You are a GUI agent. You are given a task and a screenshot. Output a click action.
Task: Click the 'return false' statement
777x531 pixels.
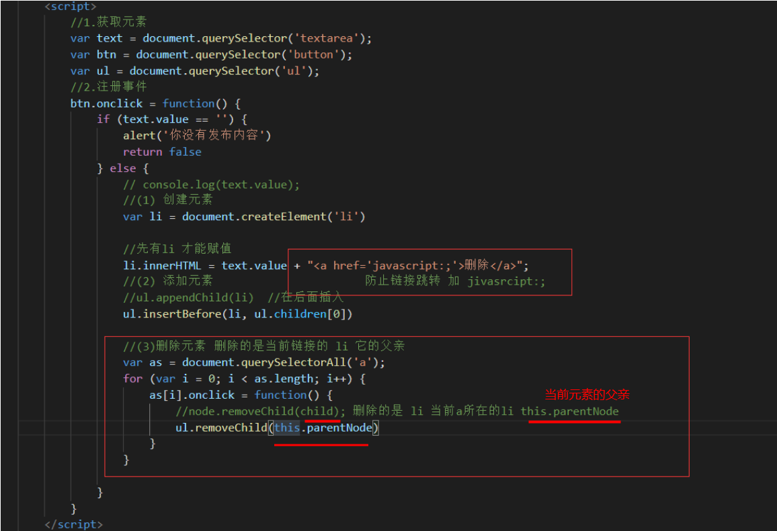click(x=162, y=152)
